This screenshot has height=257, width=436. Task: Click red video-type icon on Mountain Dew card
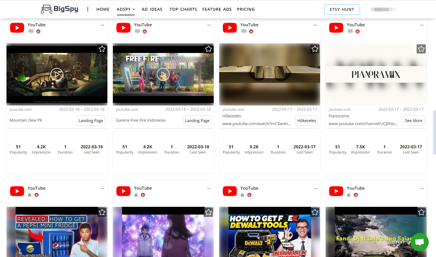tap(38, 32)
